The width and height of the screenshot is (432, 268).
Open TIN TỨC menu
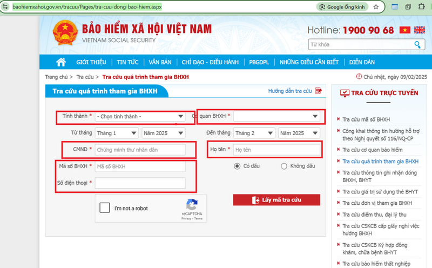point(127,62)
